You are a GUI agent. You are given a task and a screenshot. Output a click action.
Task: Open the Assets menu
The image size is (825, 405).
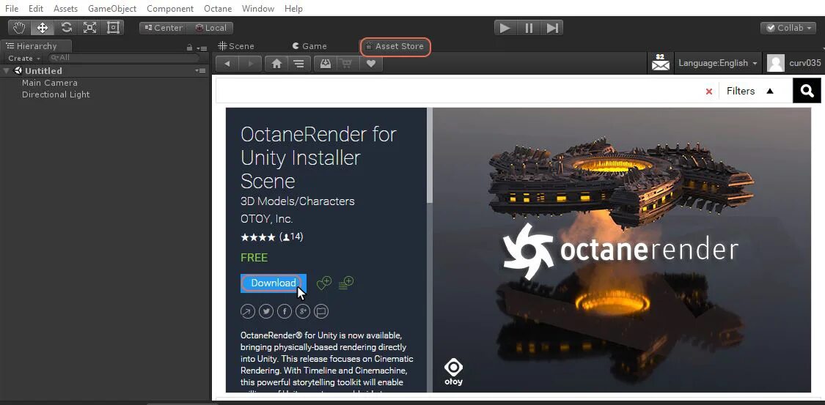point(66,8)
